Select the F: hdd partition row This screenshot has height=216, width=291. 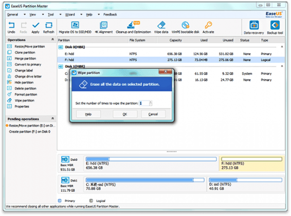coord(171,60)
